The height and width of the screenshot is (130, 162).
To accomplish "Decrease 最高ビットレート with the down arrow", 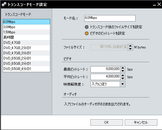I will pyautogui.click(x=123, y=71).
